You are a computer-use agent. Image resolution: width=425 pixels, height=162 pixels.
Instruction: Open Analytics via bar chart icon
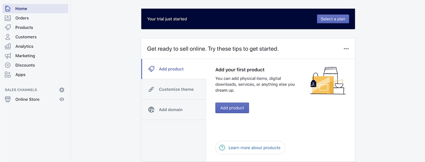(x=8, y=46)
